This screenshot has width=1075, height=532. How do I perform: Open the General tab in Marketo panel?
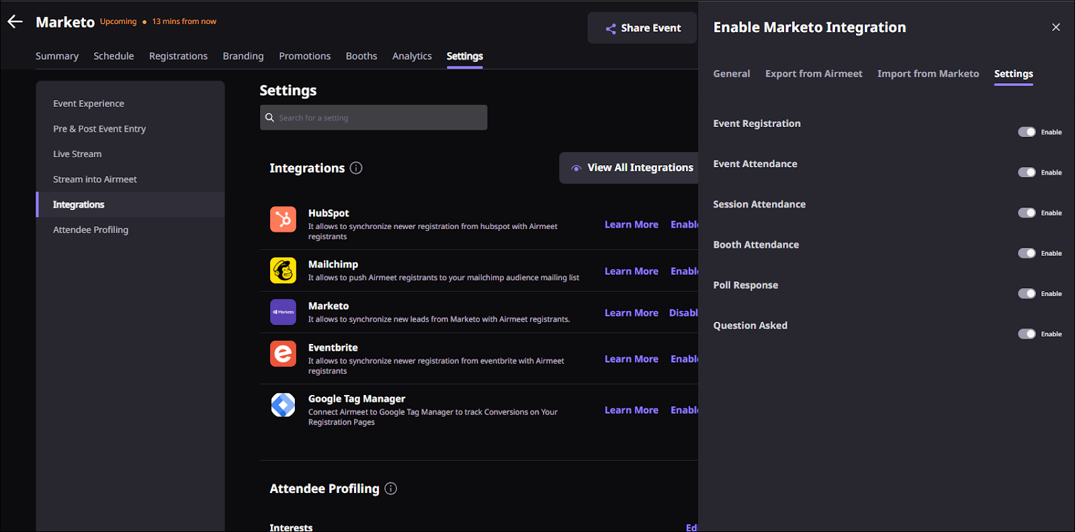point(731,74)
